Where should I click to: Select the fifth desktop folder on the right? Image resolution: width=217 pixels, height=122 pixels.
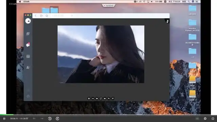(x=192, y=65)
